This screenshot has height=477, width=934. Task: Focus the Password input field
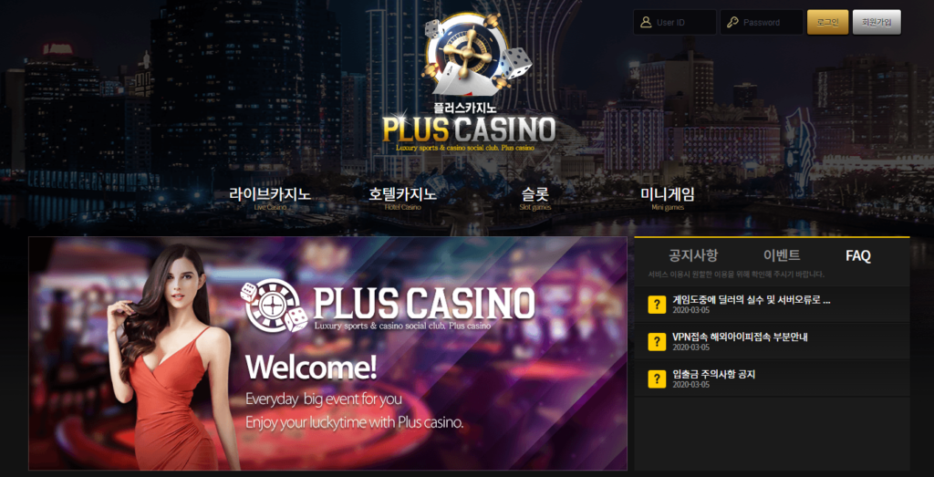coord(762,22)
